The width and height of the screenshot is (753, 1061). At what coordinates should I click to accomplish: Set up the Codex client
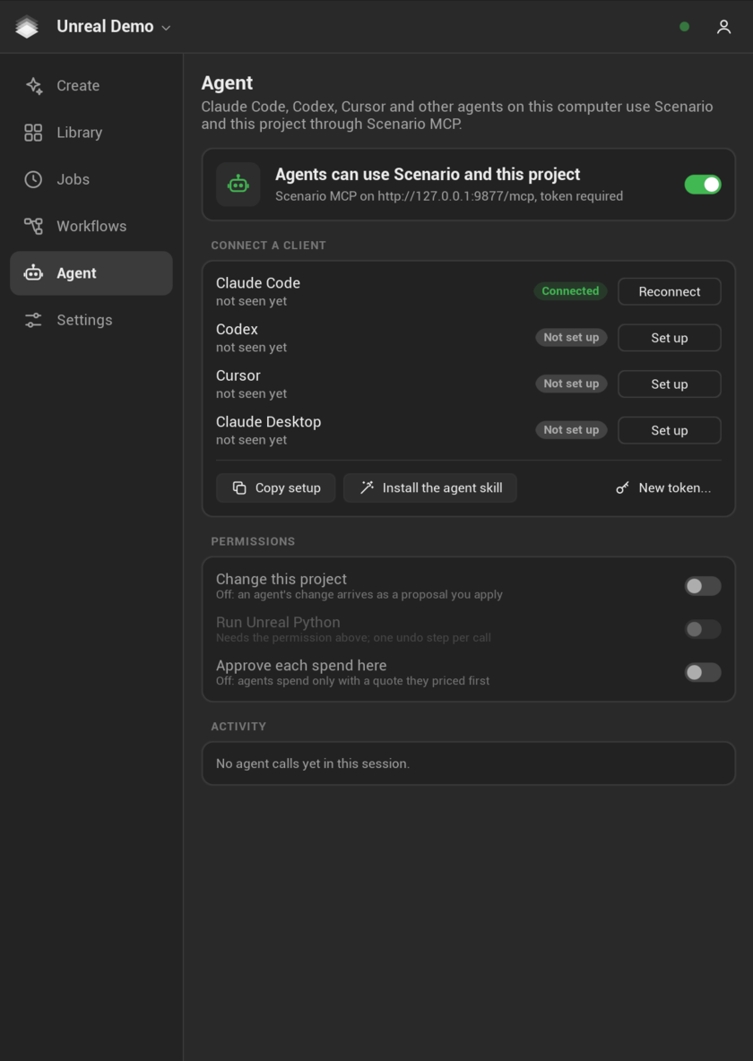point(669,338)
